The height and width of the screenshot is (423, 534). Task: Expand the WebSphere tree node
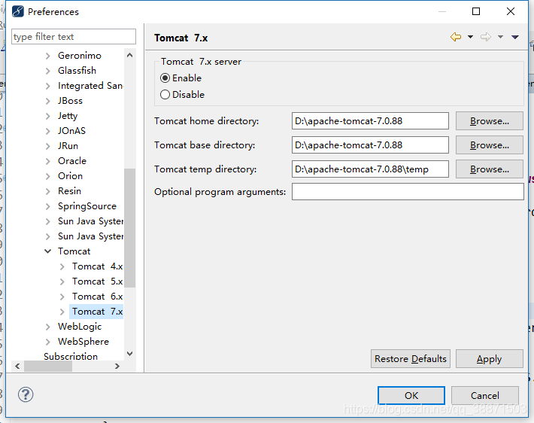(48, 342)
